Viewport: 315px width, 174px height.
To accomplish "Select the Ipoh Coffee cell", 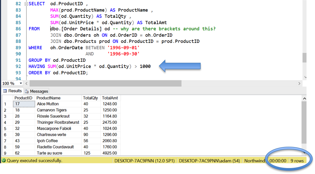I will pos(58,141).
